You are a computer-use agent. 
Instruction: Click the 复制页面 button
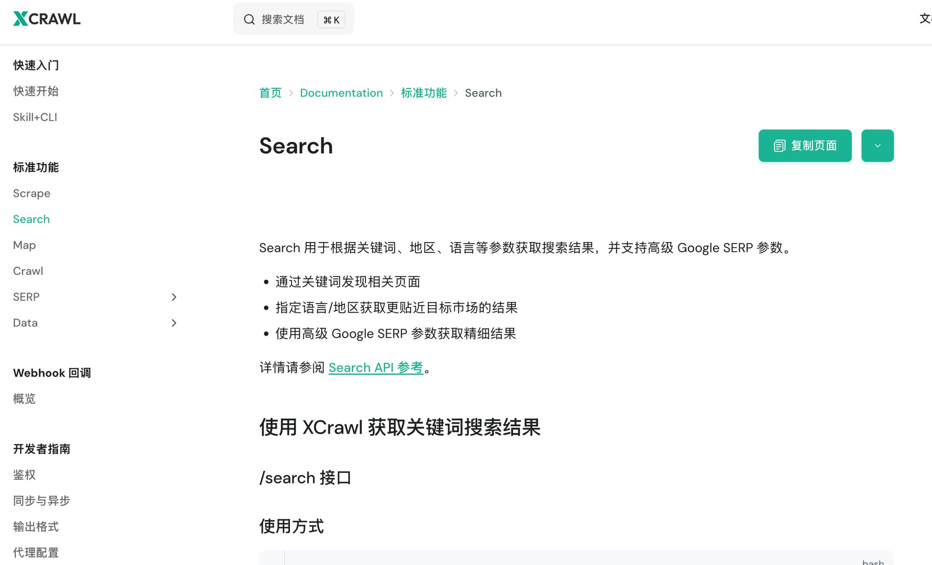click(805, 146)
